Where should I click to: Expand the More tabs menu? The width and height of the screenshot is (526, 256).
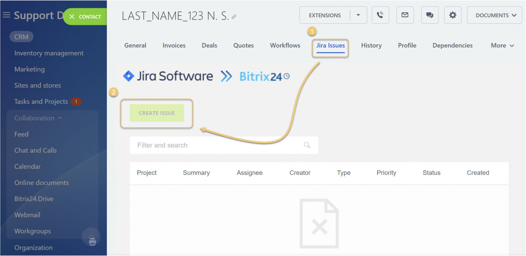coord(503,46)
